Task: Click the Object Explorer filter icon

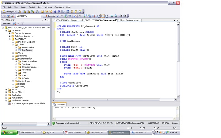Action: click(x=22, y=24)
